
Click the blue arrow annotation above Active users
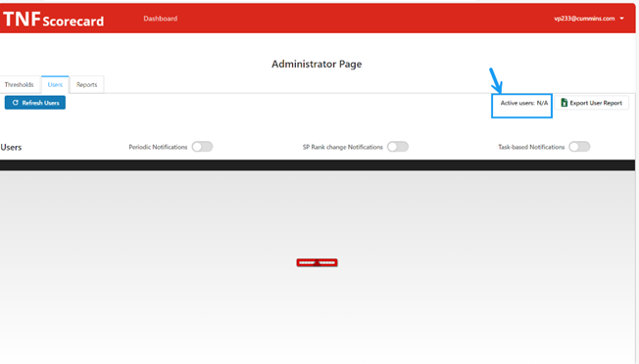tap(496, 80)
